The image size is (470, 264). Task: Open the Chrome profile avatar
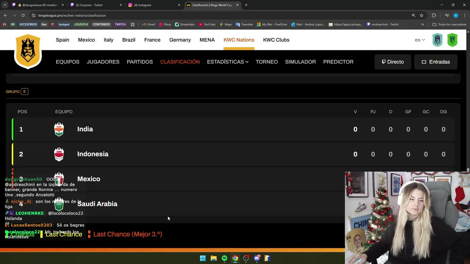click(x=456, y=15)
